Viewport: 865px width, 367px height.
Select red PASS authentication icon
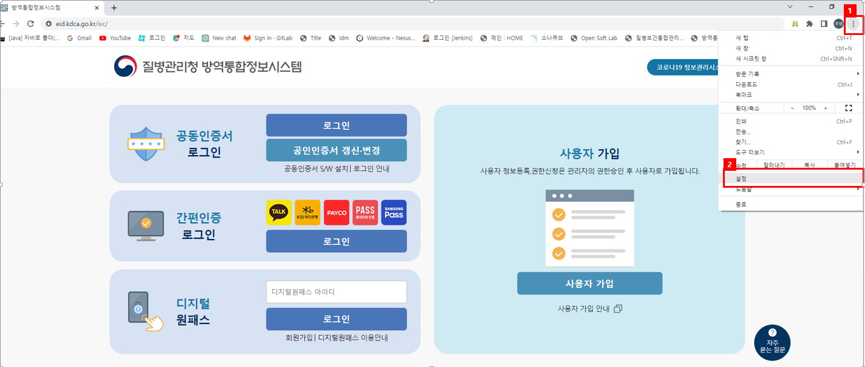pos(365,212)
